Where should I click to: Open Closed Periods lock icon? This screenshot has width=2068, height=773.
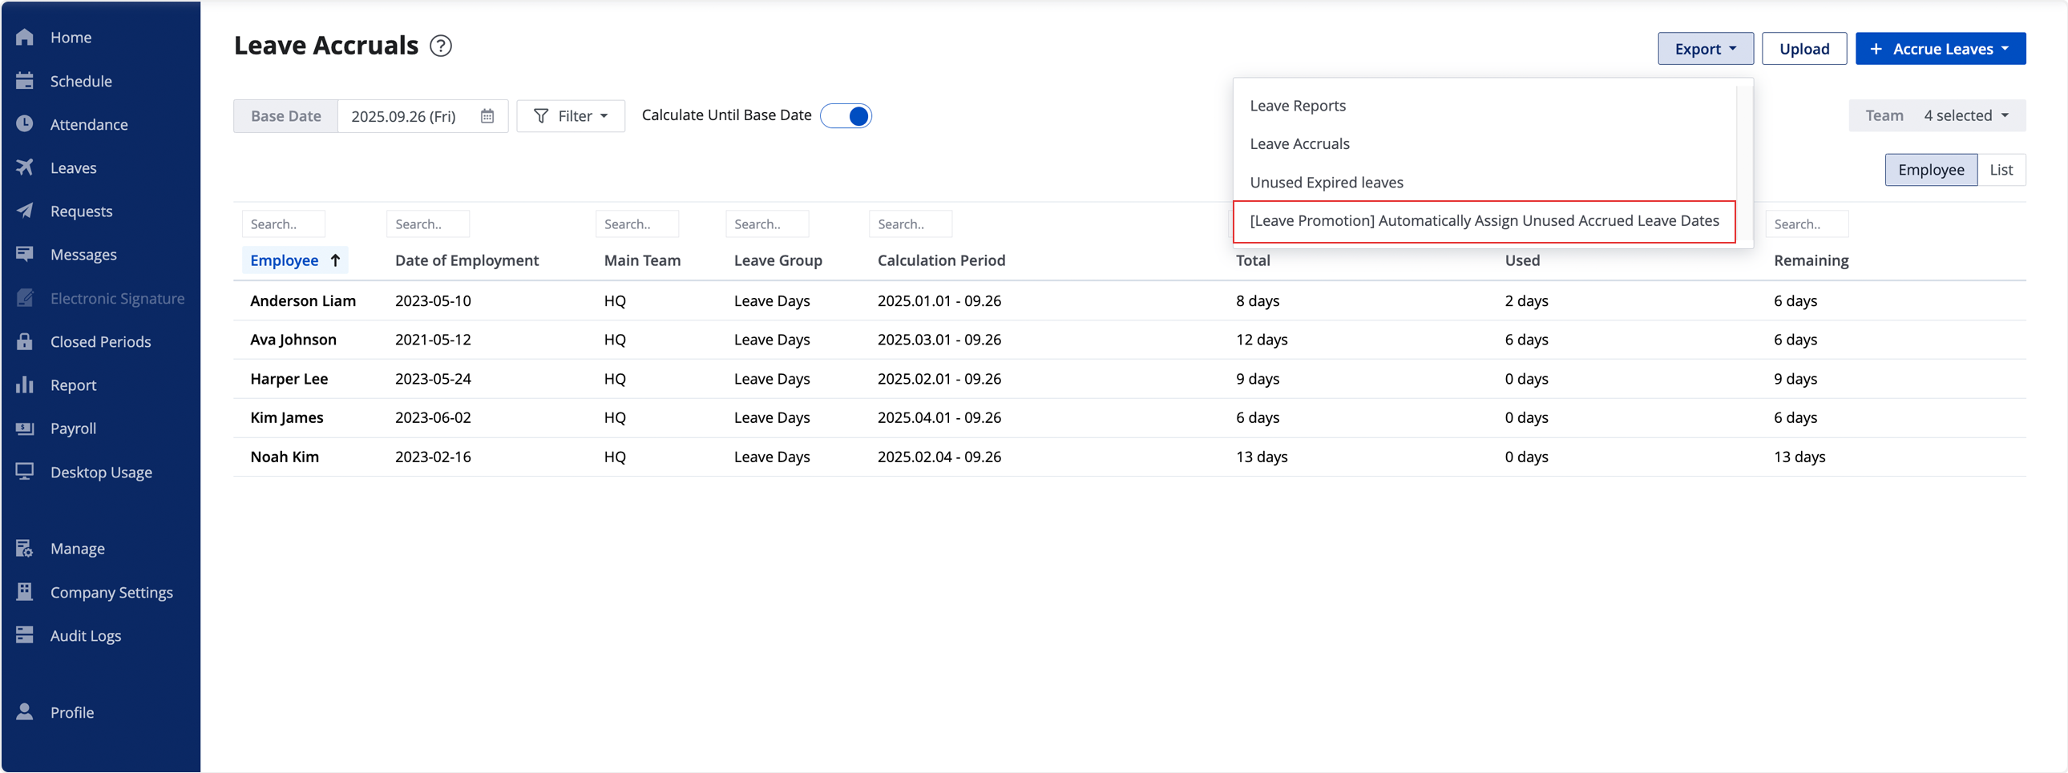(25, 341)
